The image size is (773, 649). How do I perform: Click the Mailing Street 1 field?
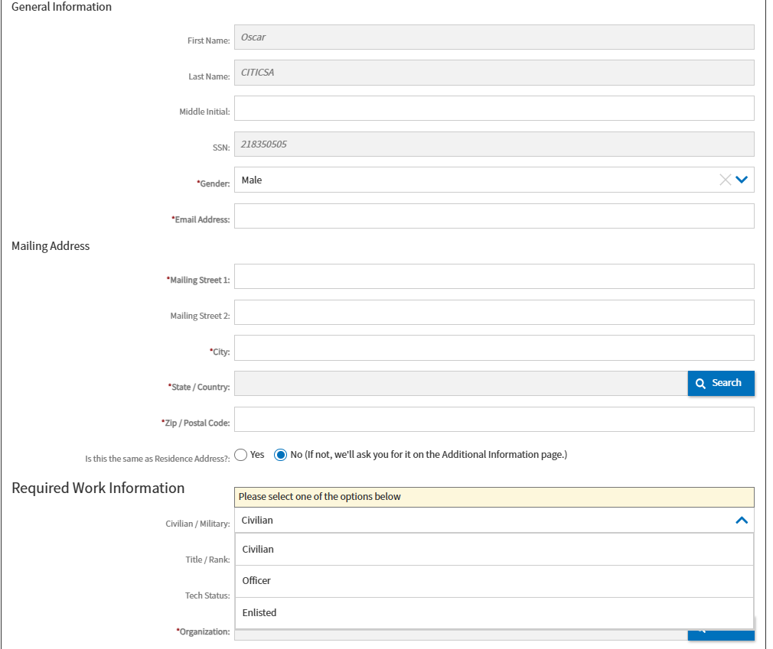[494, 277]
